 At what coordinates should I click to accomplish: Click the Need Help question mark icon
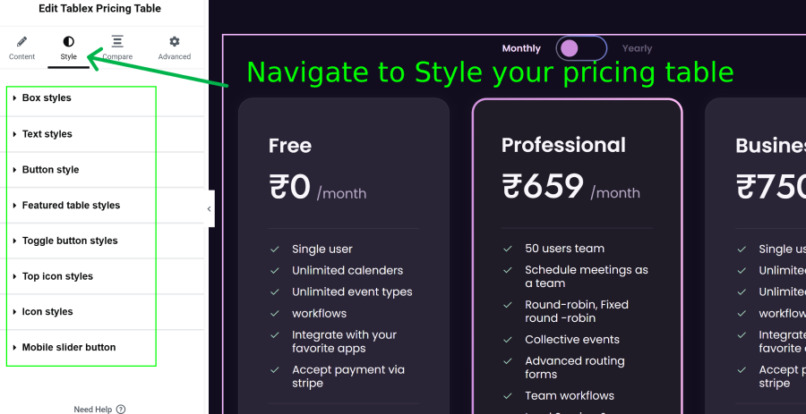pyautogui.click(x=121, y=409)
